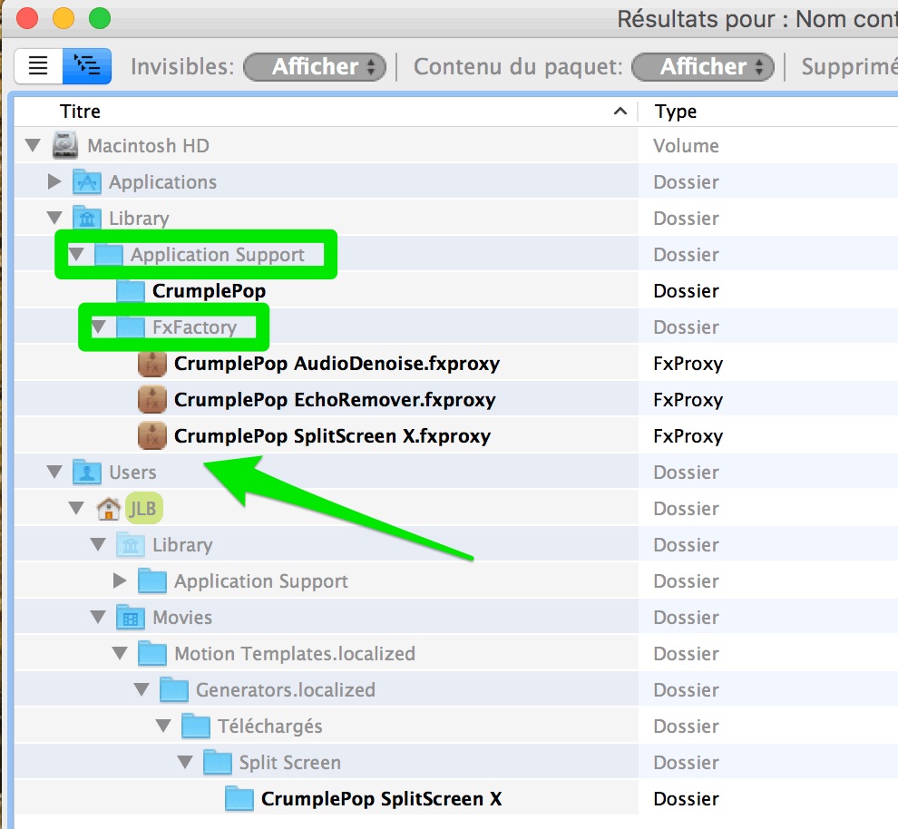Open the 'Contenu du paquet' Afficher dropdown
The image size is (898, 829).
(703, 66)
